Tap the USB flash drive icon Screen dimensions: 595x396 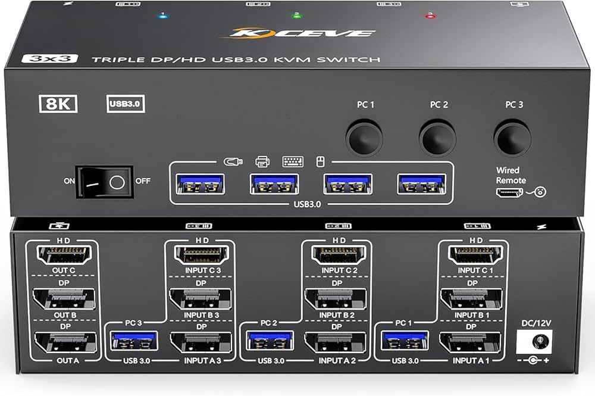pos(233,161)
